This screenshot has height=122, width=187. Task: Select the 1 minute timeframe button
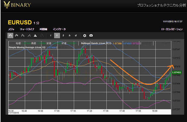coord(57,36)
